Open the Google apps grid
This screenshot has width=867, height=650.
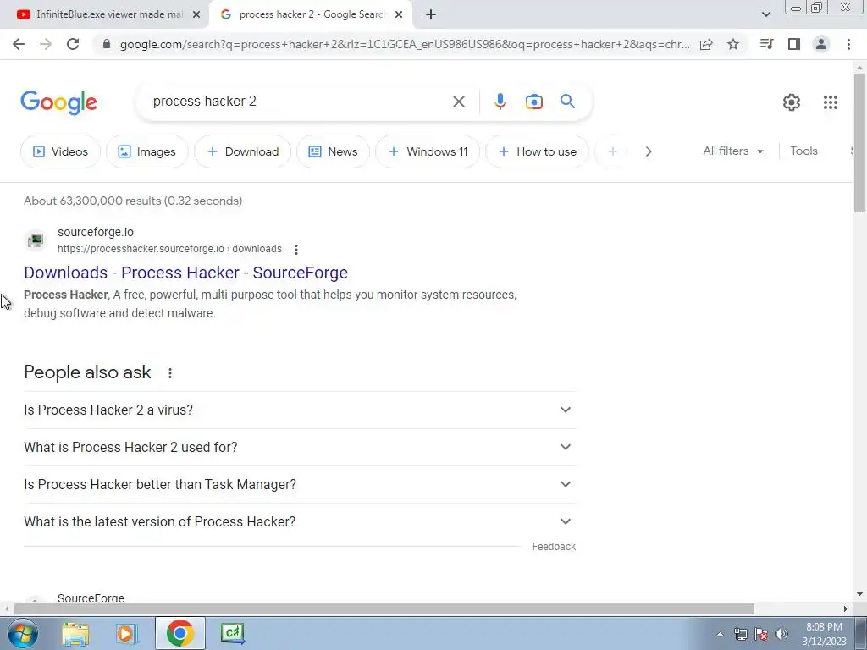click(830, 102)
